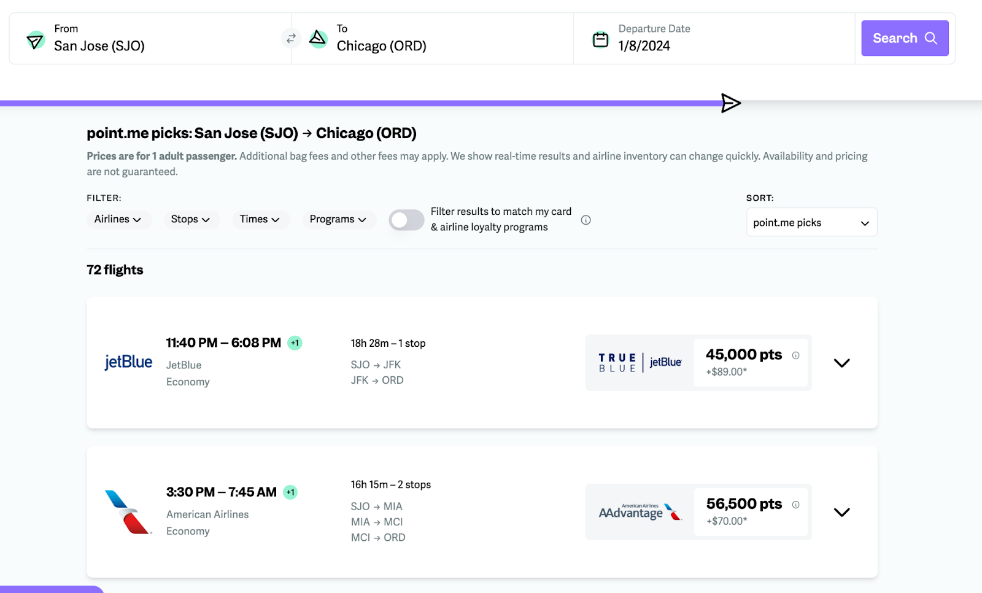Click the +1 day badge on JetBlue flight
This screenshot has width=982, height=593.
[x=295, y=343]
